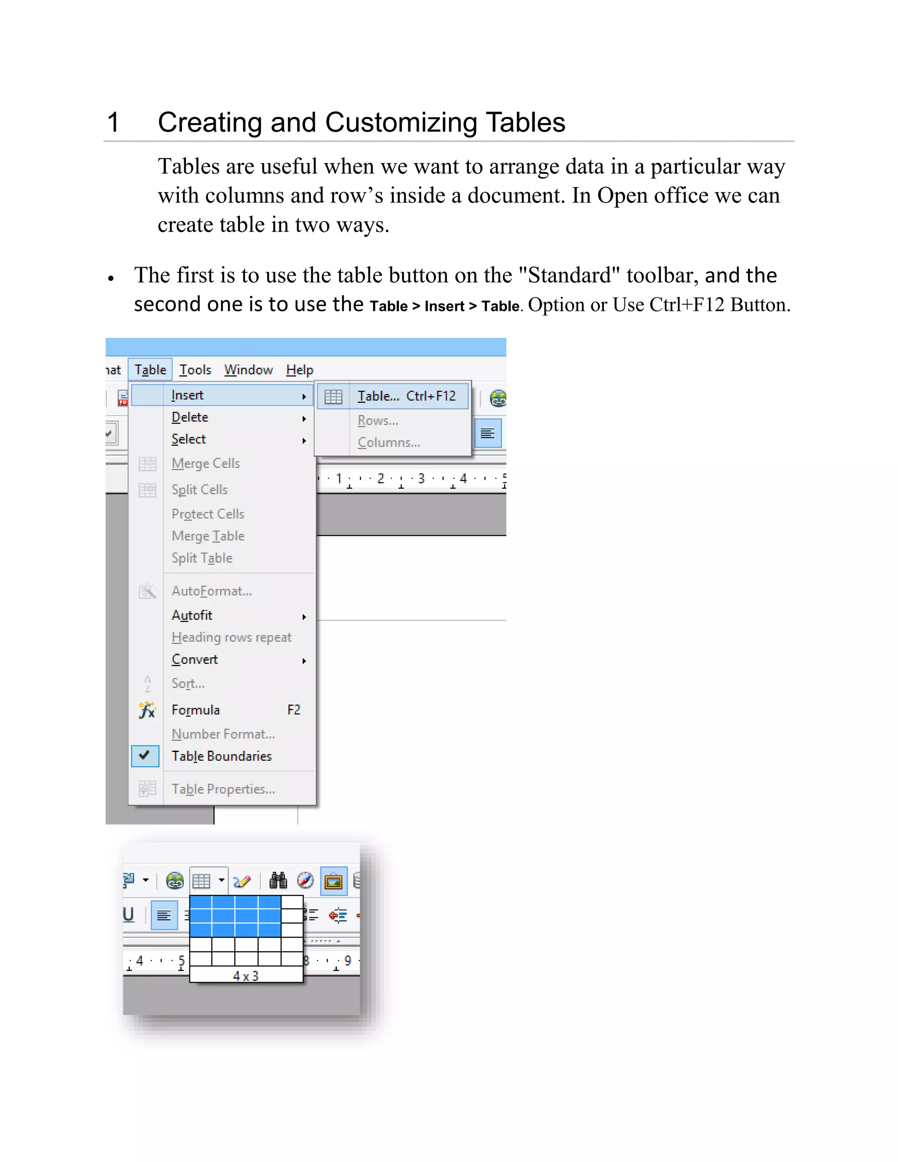Screen dimensions: 898x1162
Task: Toggle the Table Boundaries check mark
Action: (145, 756)
